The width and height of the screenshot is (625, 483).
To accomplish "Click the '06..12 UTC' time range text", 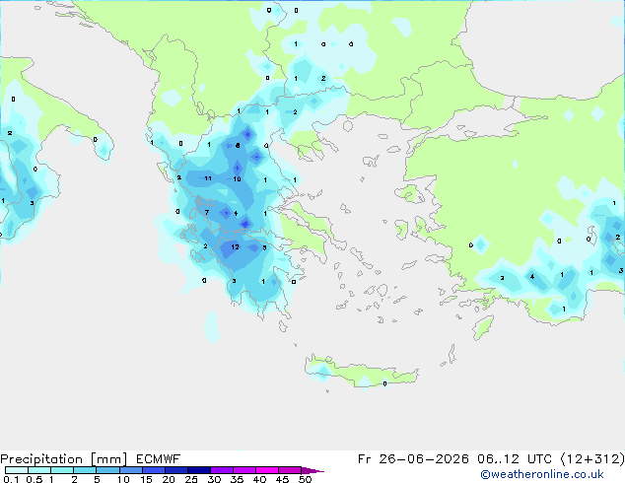I will tap(515, 459).
